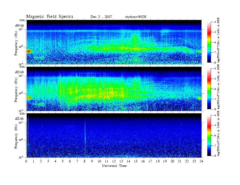Viewport: 240px width, 185px height.
Task: Click hour 21 on the Universal Time axis
Action: pyautogui.click(x=179, y=161)
